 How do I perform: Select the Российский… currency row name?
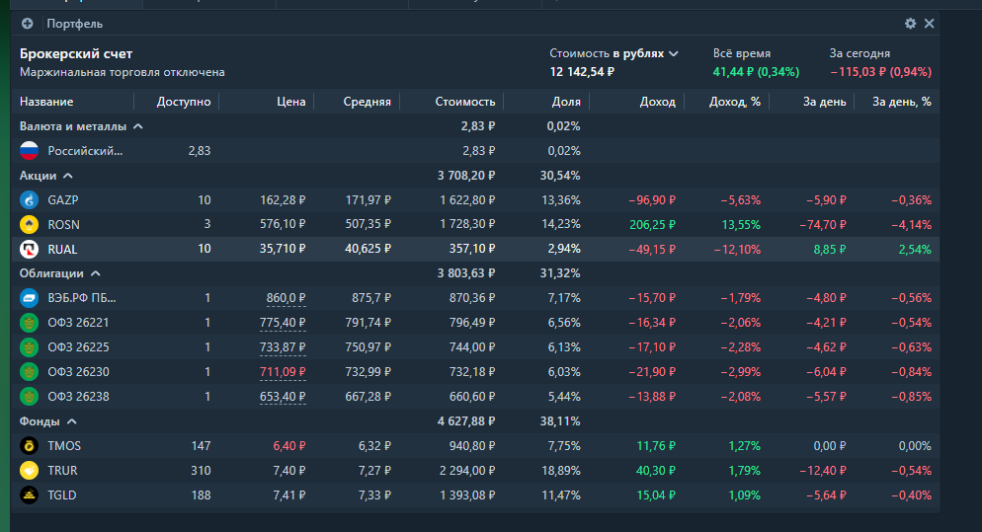pos(85,151)
